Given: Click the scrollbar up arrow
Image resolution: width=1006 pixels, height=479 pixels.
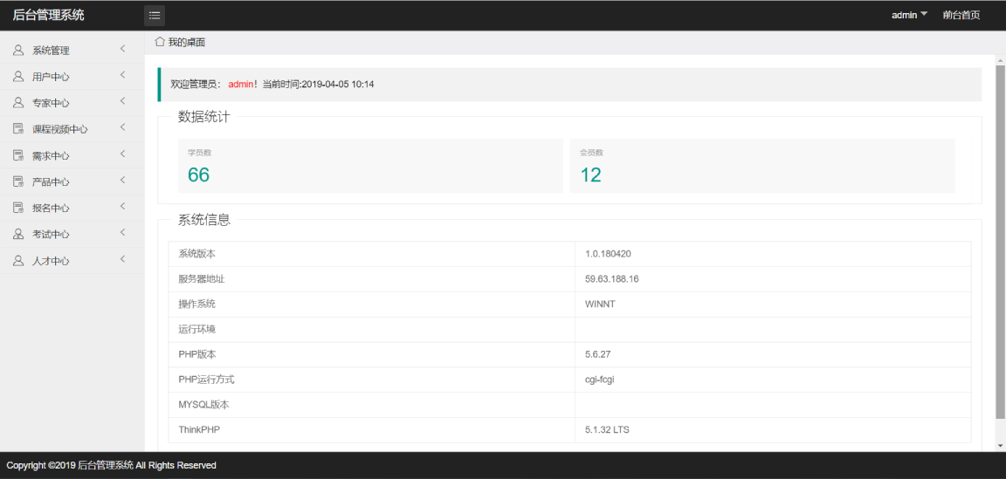Looking at the screenshot, I should (1000, 60).
